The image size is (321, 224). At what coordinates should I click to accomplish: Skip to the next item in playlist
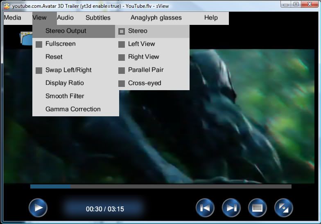pyautogui.click(x=231, y=208)
